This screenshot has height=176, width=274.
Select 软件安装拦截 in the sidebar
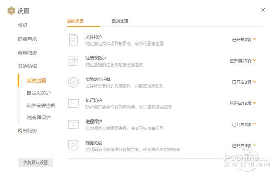click(x=41, y=105)
